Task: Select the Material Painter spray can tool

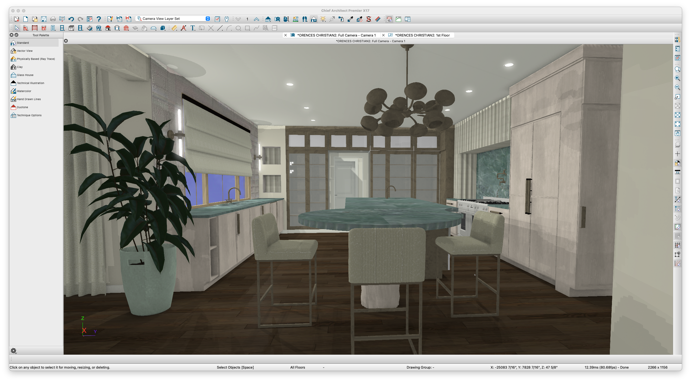Action: [x=341, y=19]
